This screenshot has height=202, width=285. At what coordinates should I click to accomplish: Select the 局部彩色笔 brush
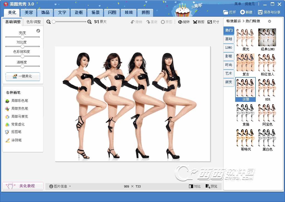17,101
